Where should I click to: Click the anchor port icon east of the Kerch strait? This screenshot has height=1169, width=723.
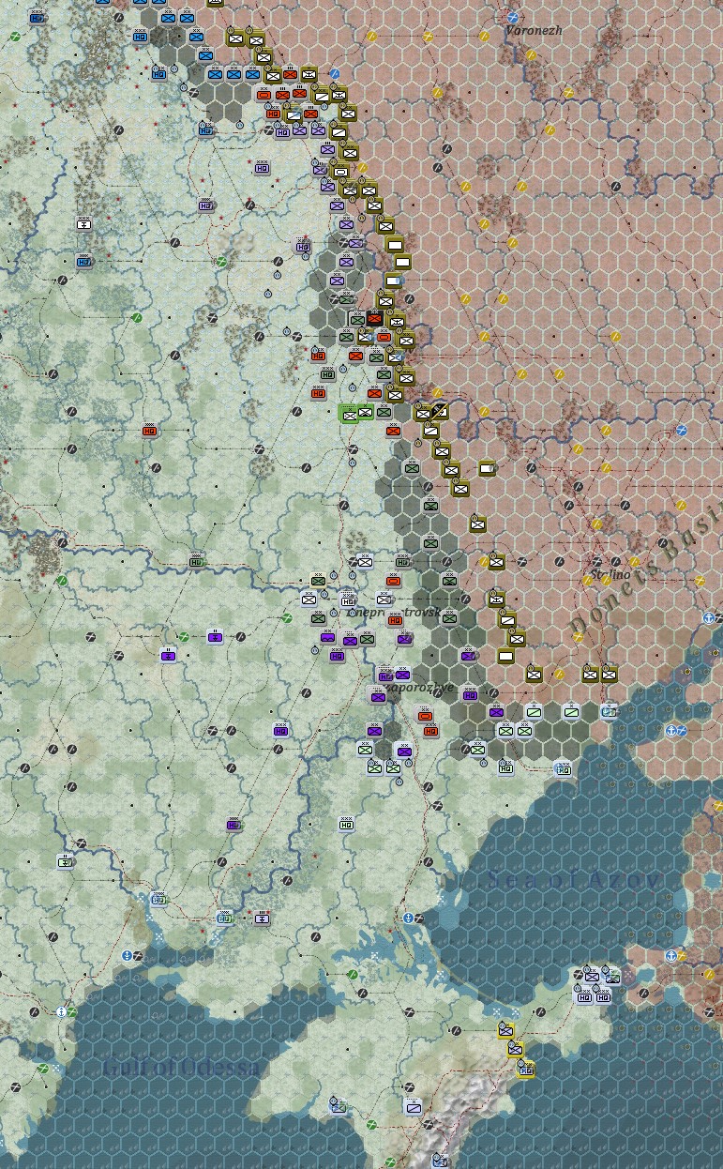pos(671,955)
